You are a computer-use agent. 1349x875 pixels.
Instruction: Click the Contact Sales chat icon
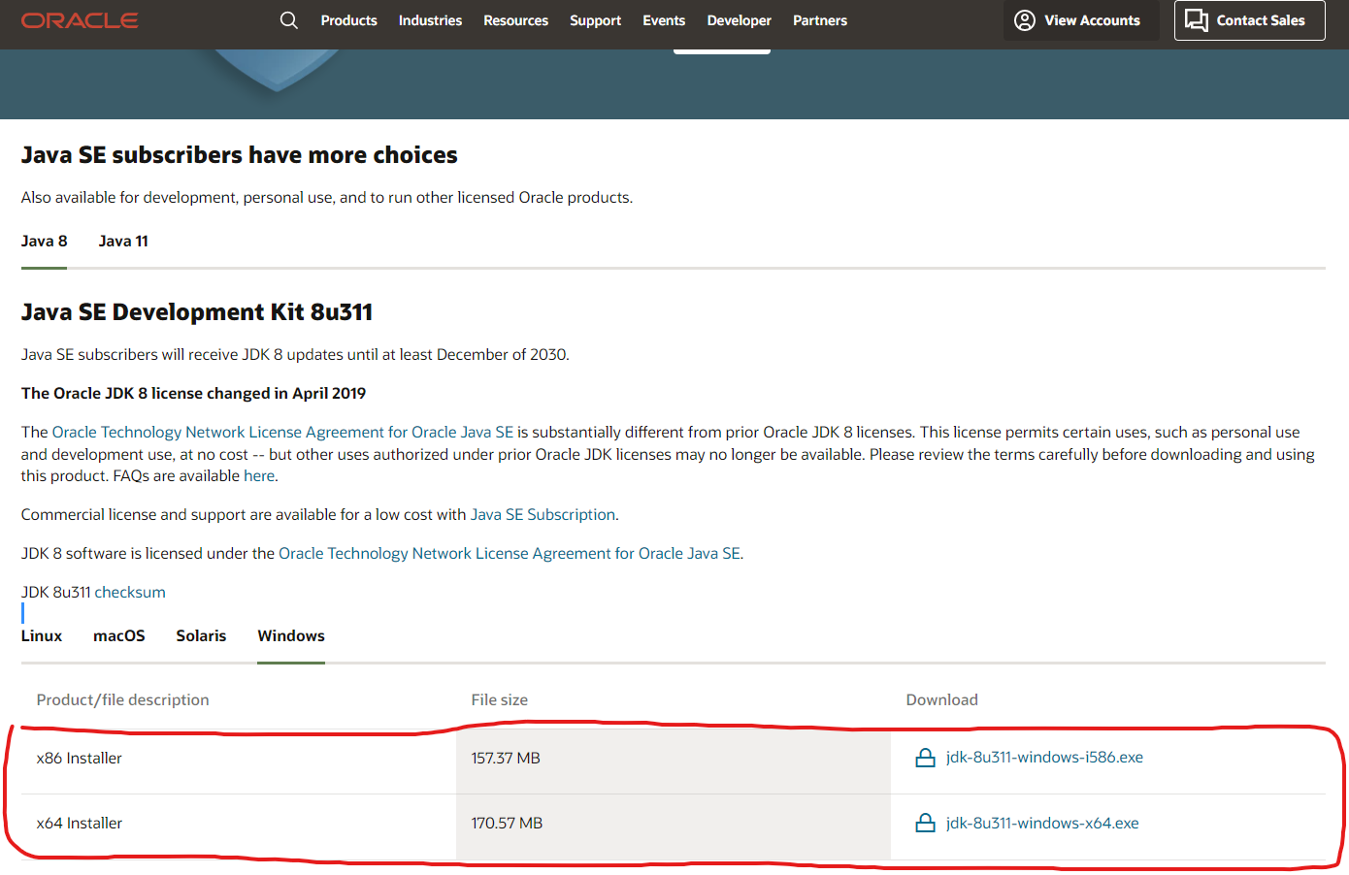click(x=1197, y=20)
